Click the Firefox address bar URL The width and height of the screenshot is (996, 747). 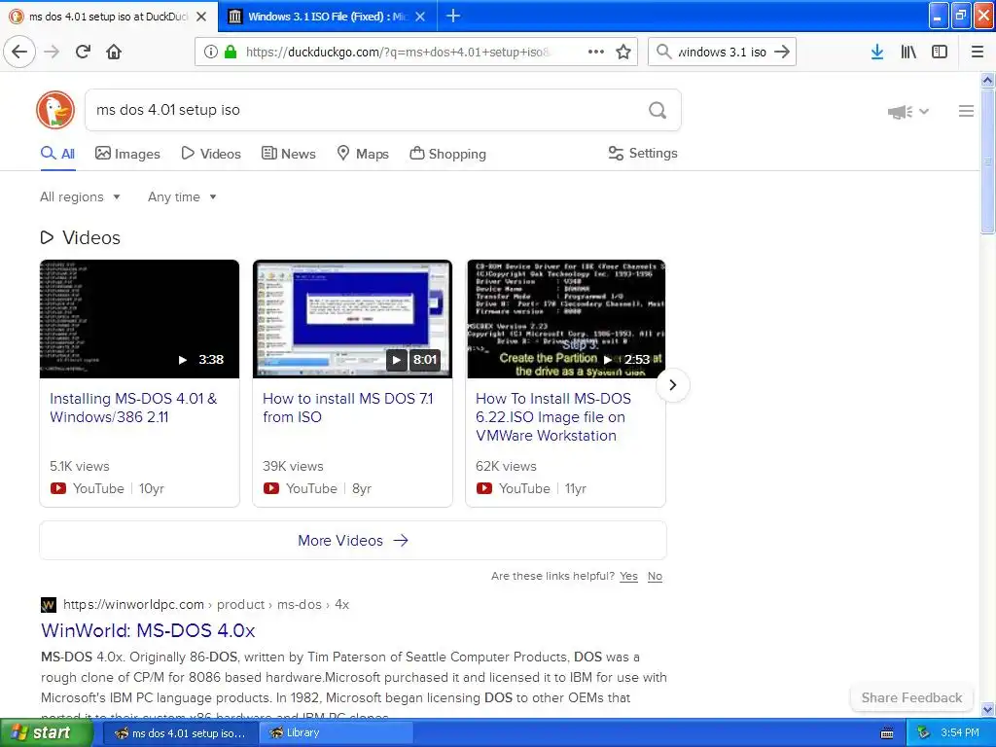click(x=398, y=53)
